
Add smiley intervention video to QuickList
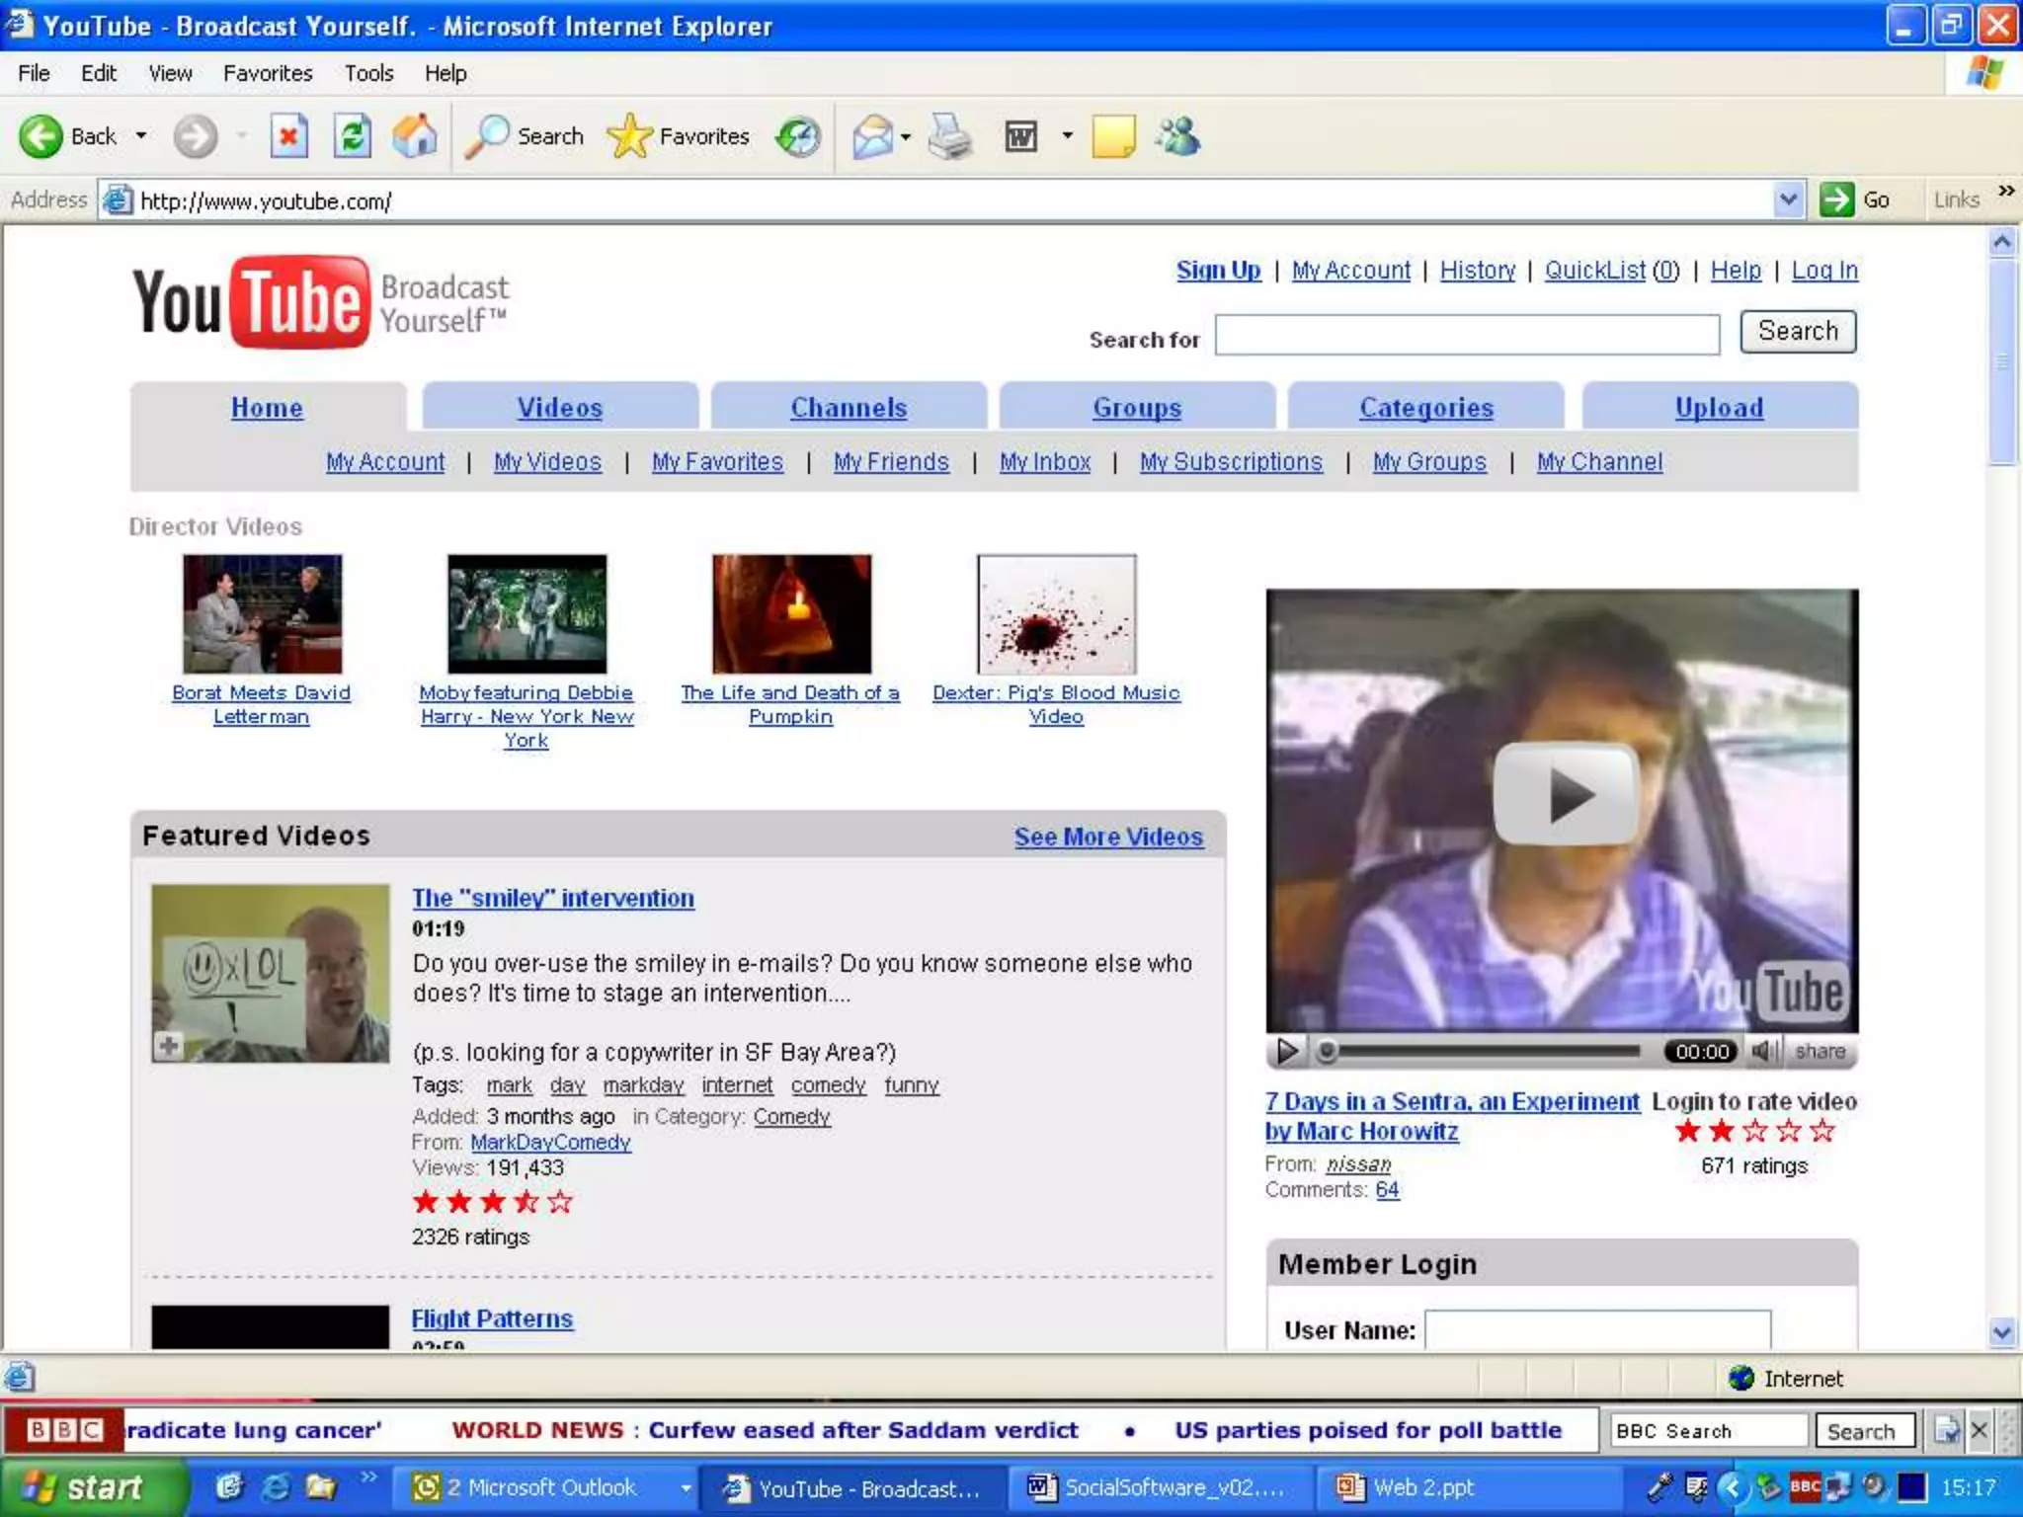(x=169, y=1045)
